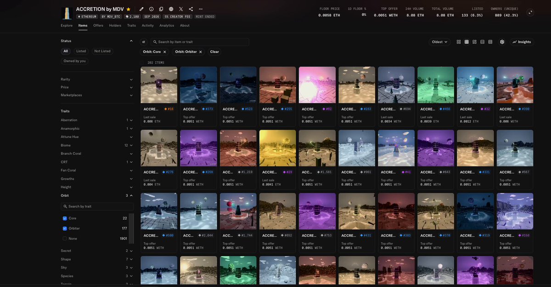Expand the Shape trait filter
551x287 pixels.
click(x=97, y=259)
